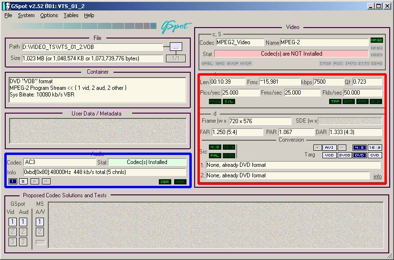The width and height of the screenshot is (394, 260).
Task: Click the audio 'Codec(s) Installed' status
Action: [x=147, y=162]
